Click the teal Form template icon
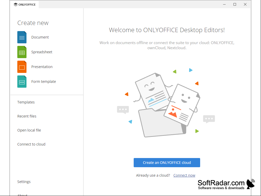 click(22, 82)
